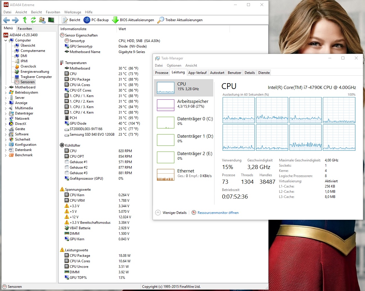This screenshot has width=365, height=291.
Task: Switch to the Details tab
Action: click(250, 73)
